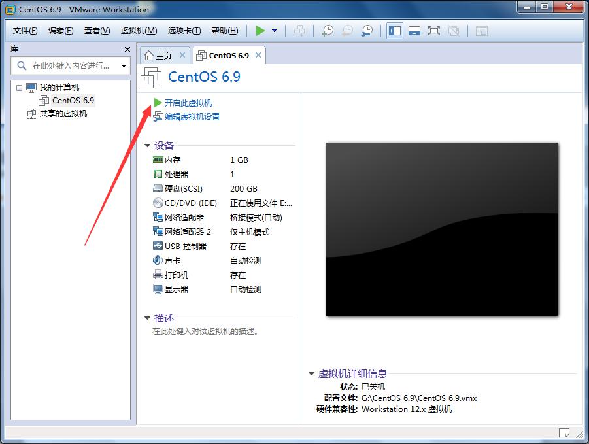Click the 处理器 processor device icon
This screenshot has height=444, width=589.
click(158, 175)
